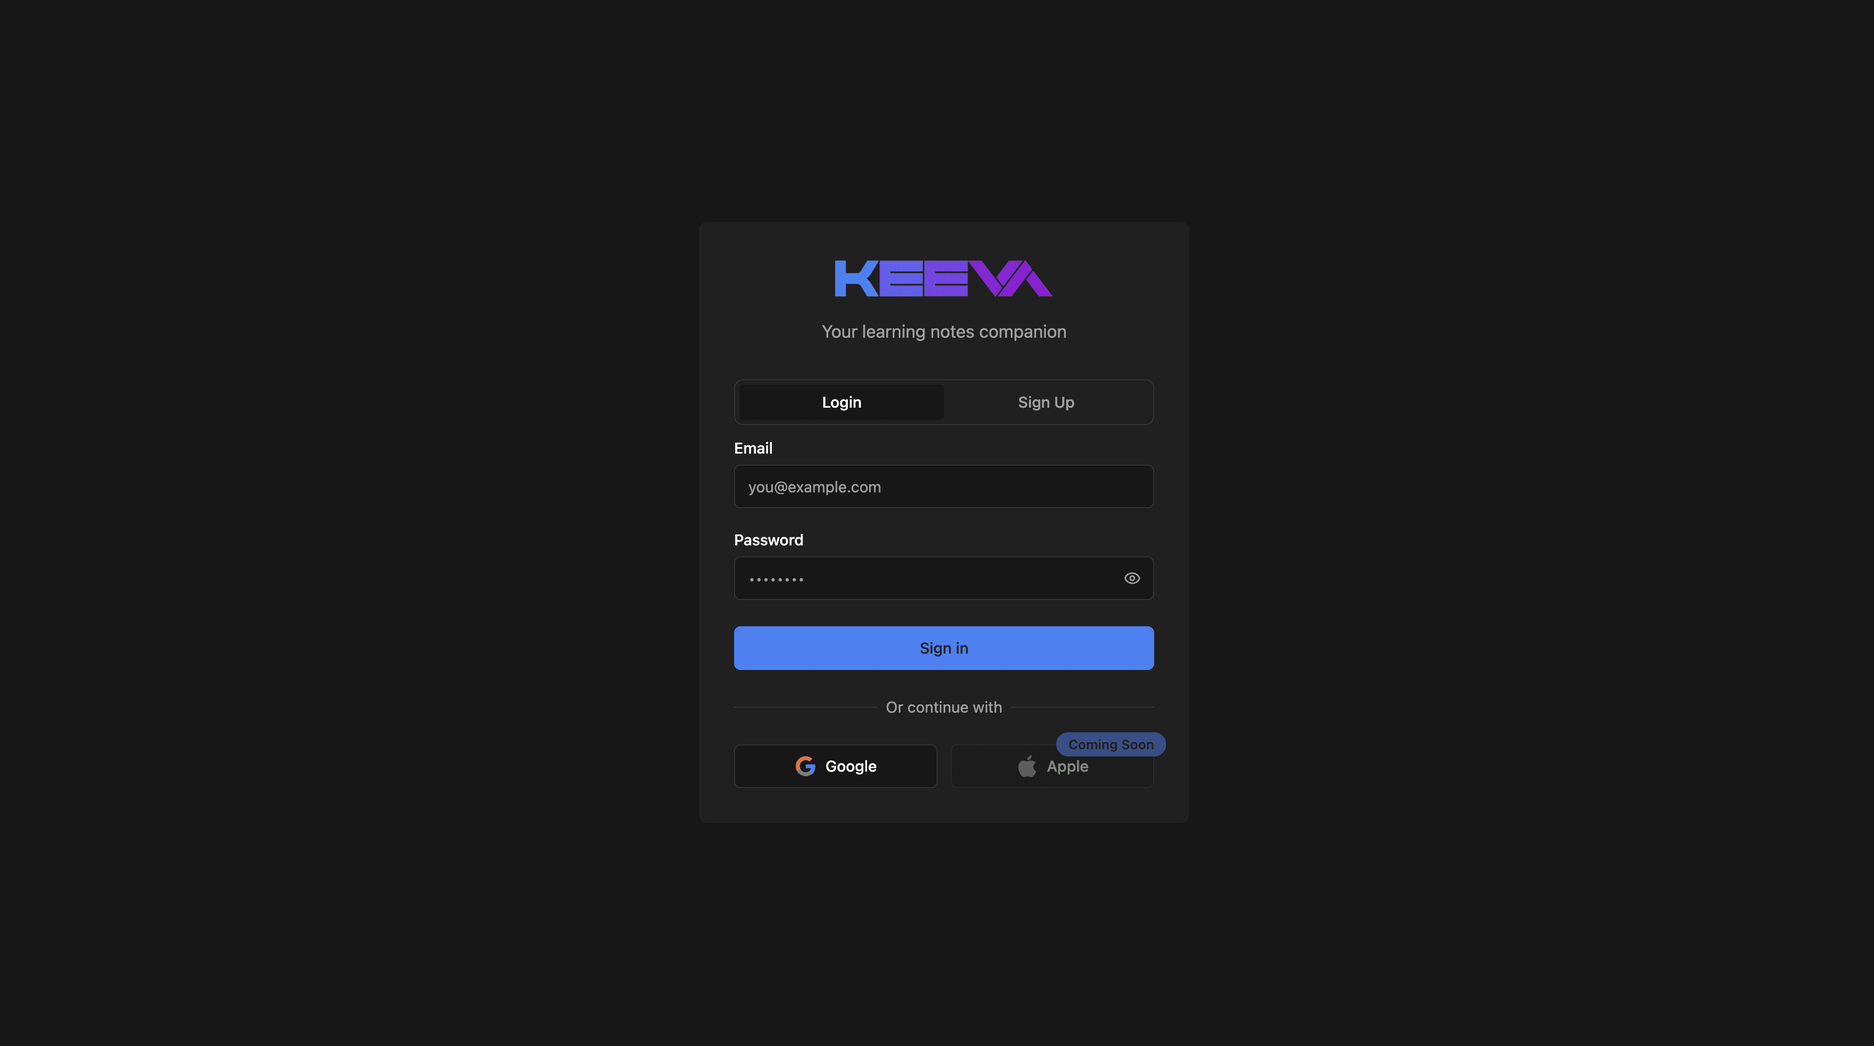This screenshot has height=1046, width=1874.
Task: Click the 'Your learning notes companion' tagline
Action: pyautogui.click(x=944, y=332)
